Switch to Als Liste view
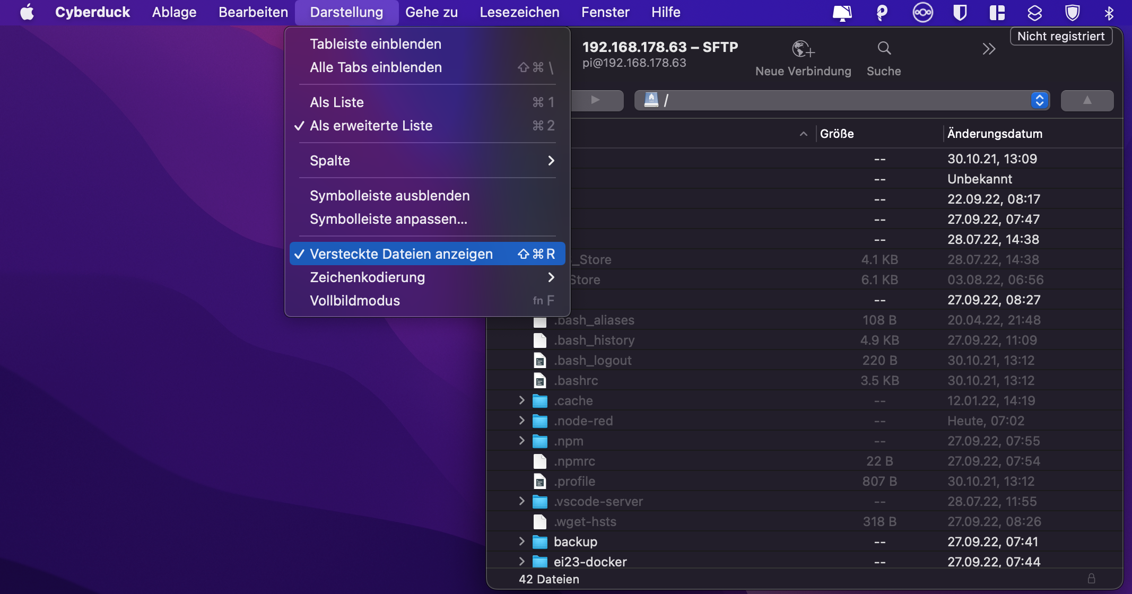This screenshot has height=594, width=1132. tap(337, 102)
